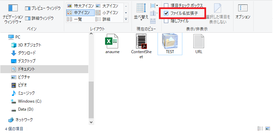Select Network (ネットワーク) in tree
The image size is (273, 133).
[x=20, y=120]
